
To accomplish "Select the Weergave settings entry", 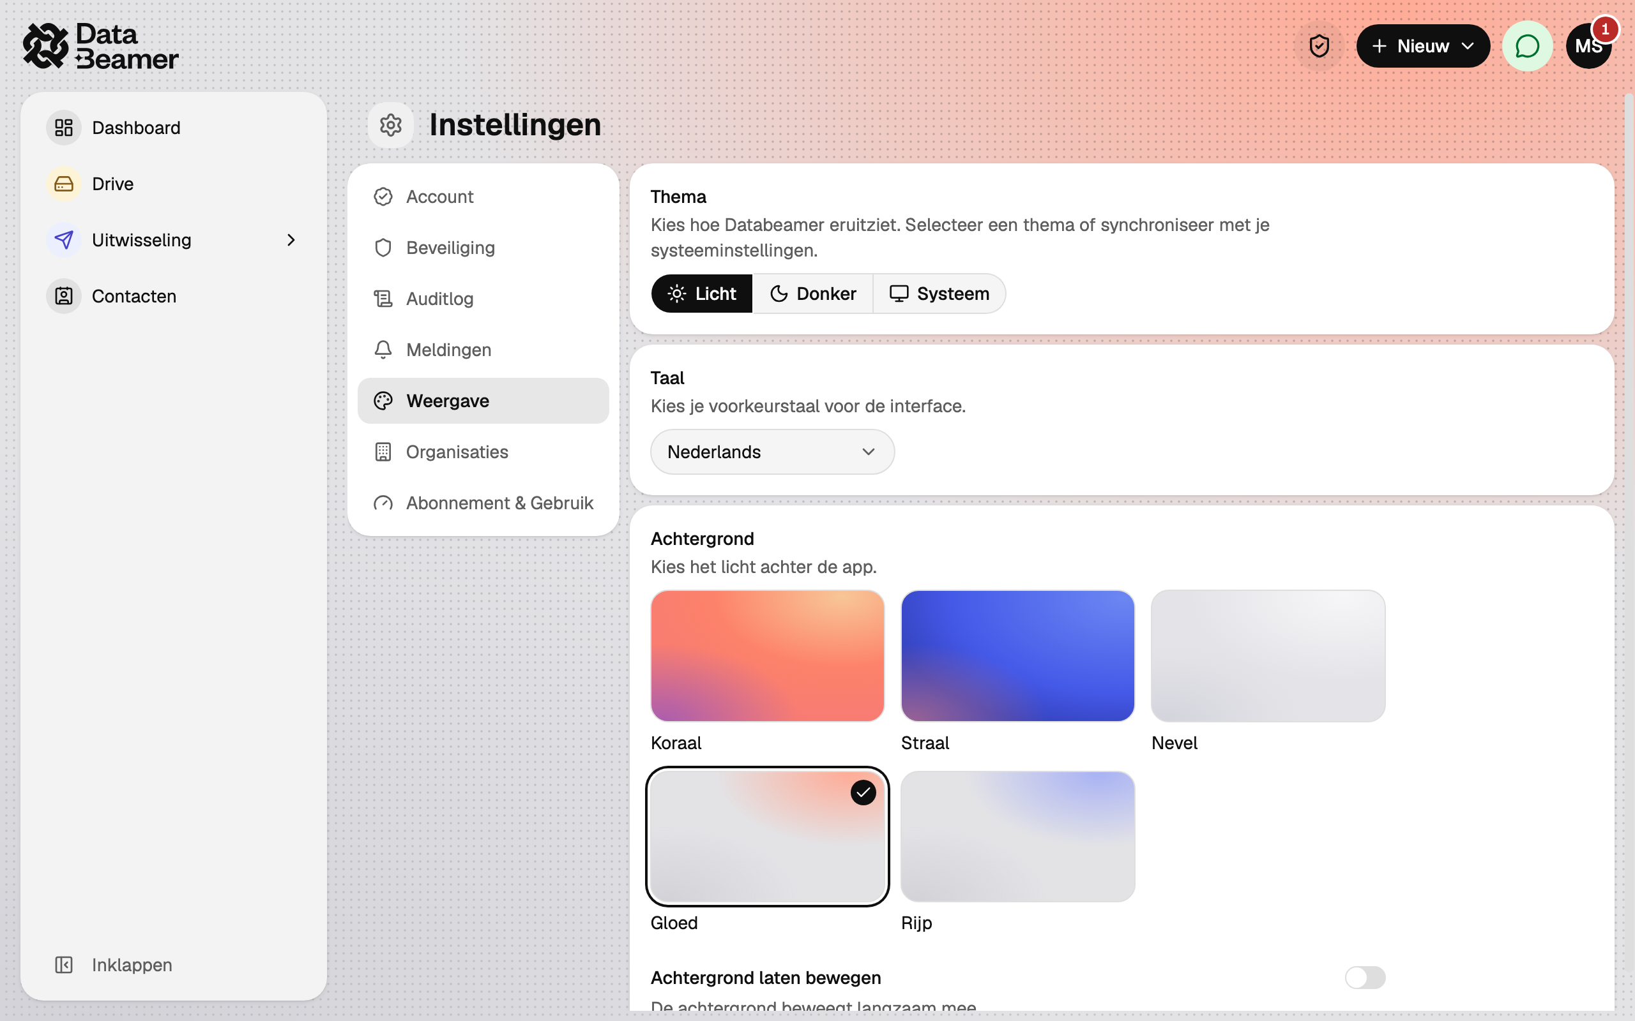I will [483, 401].
